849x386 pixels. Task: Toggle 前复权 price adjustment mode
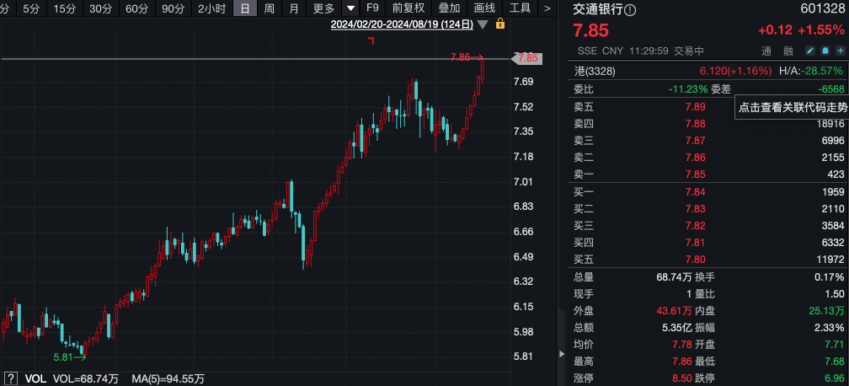(408, 8)
